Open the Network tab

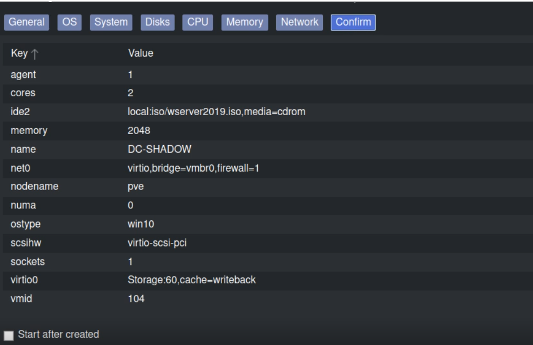pyautogui.click(x=299, y=23)
